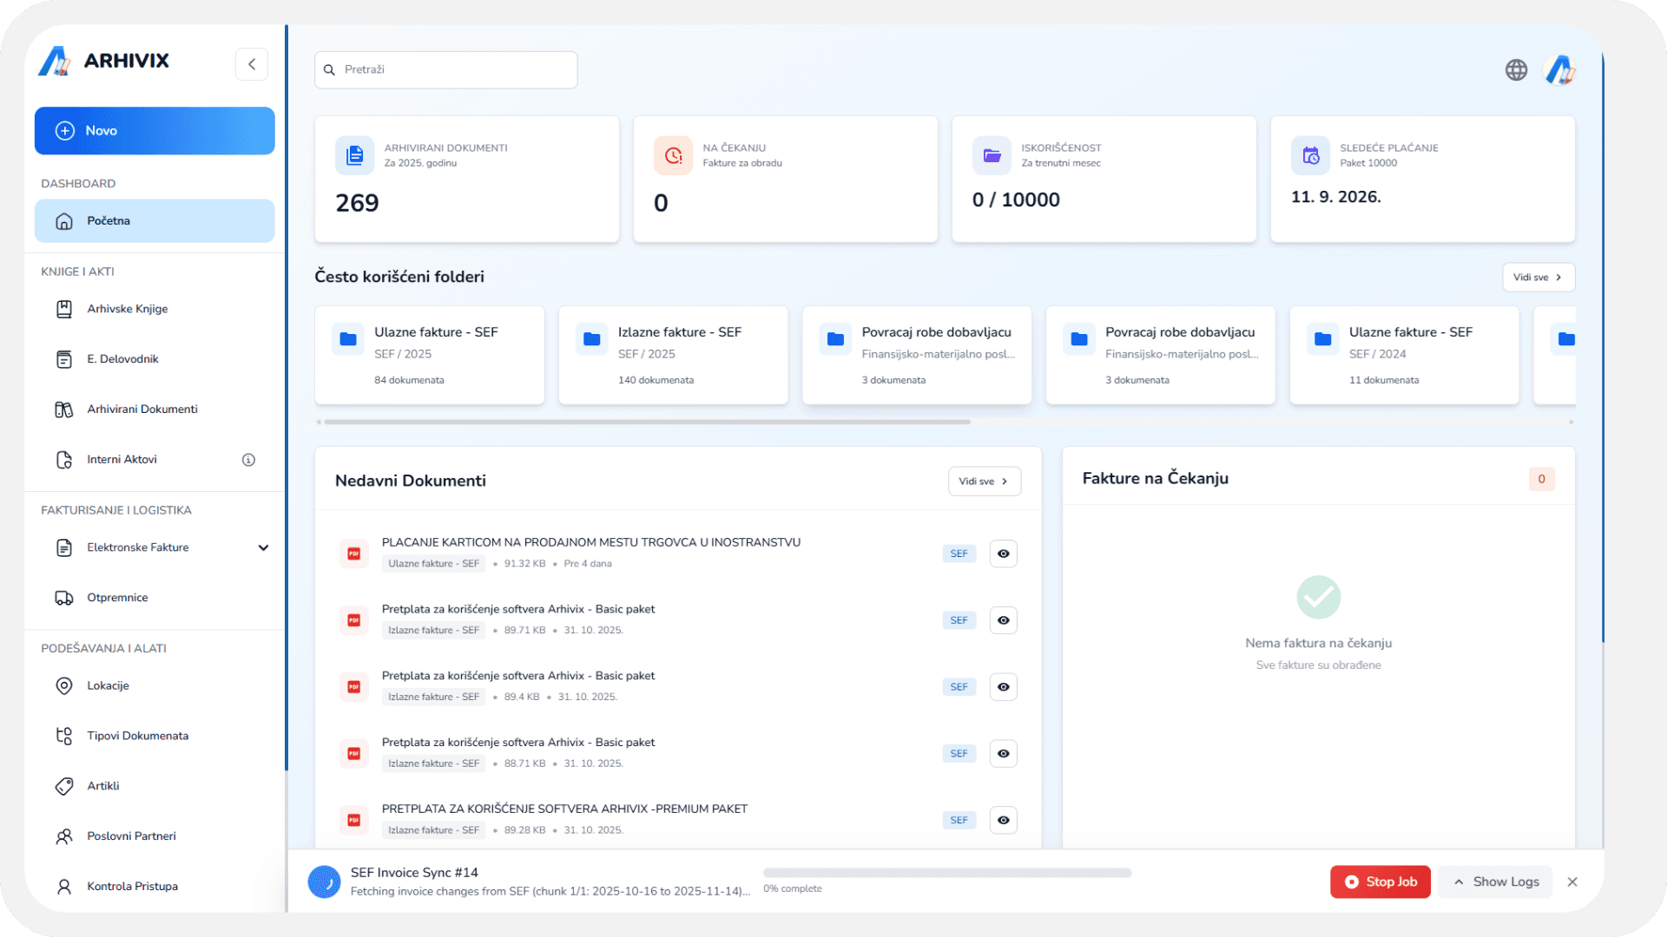
Task: Select the Artikli sidebar item
Action: pyautogui.click(x=102, y=785)
